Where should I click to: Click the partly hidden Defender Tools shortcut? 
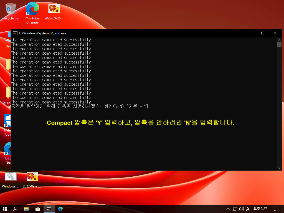(7, 125)
